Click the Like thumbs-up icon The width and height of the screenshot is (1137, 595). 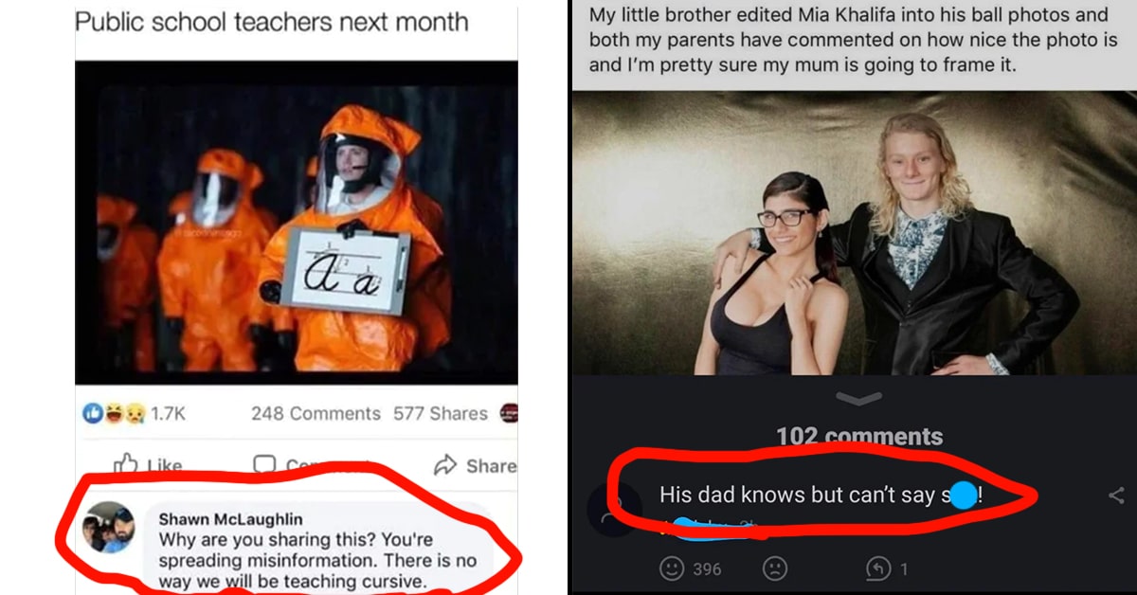[x=127, y=465]
